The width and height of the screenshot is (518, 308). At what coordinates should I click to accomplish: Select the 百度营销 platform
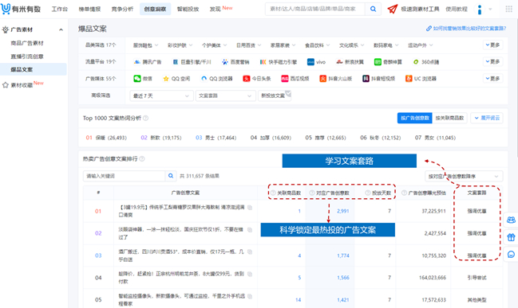pos(235,62)
